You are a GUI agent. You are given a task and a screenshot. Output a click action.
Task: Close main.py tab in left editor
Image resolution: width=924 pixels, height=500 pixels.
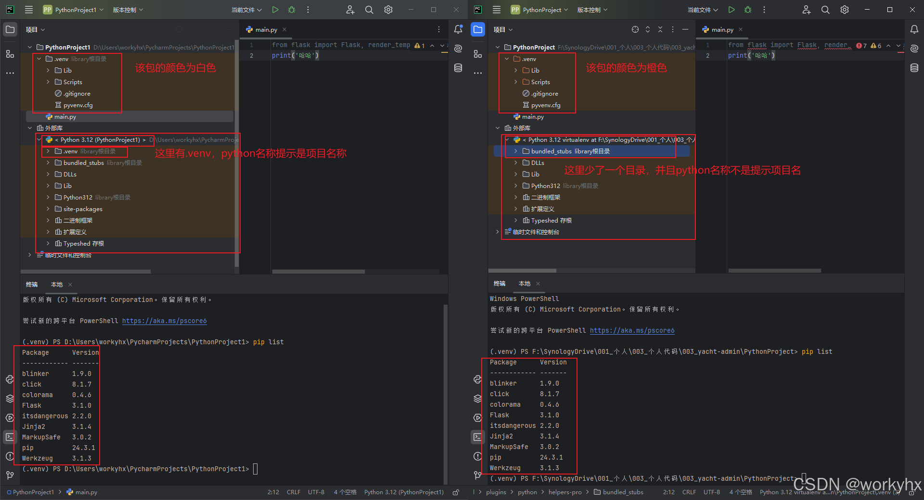click(x=284, y=29)
